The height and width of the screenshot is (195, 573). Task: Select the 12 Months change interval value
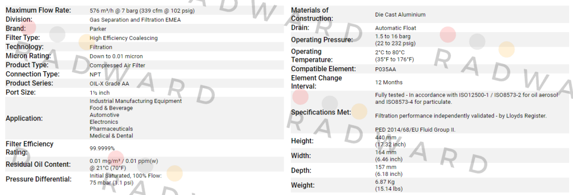[x=389, y=82]
